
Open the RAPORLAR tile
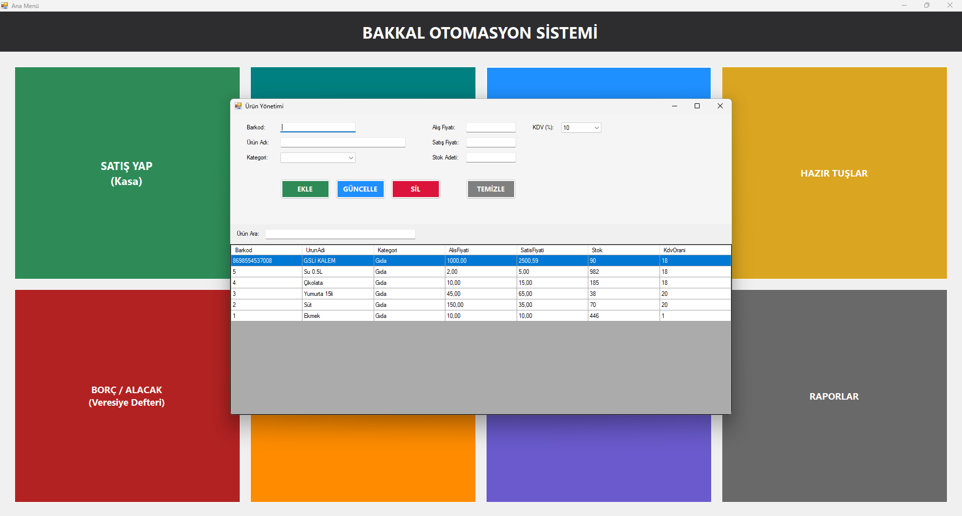(834, 396)
